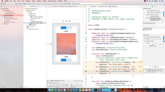The image size is (165, 92).
Task: Select portrait orientation icon
Action: tap(71, 85)
